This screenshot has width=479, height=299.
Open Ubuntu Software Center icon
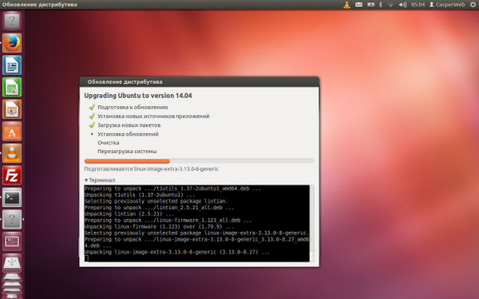pos(12,132)
